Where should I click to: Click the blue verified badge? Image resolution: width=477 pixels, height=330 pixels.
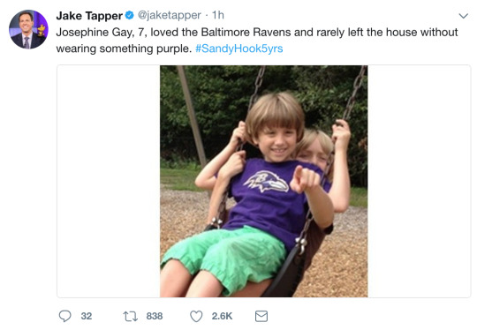[x=130, y=15]
